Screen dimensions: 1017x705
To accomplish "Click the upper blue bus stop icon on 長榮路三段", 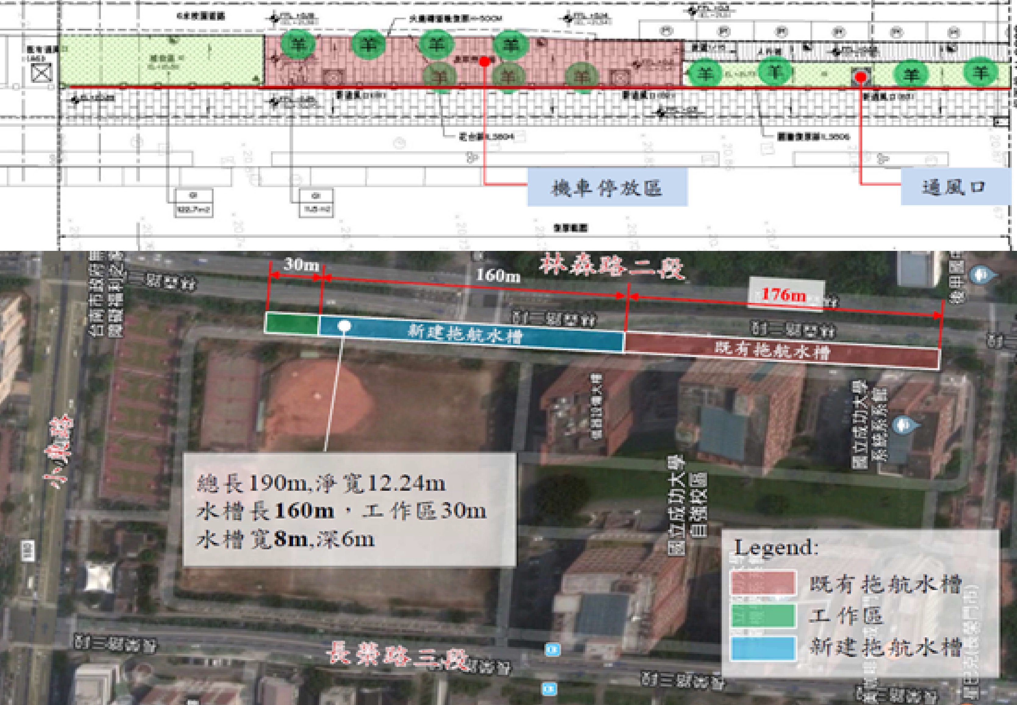I will coord(553,649).
